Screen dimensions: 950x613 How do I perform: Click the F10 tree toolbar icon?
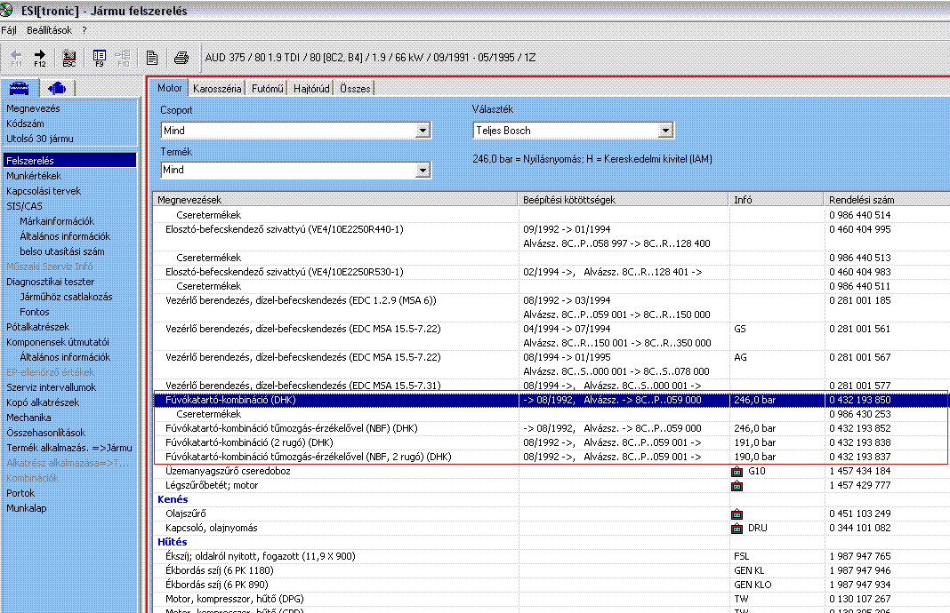coord(123,58)
